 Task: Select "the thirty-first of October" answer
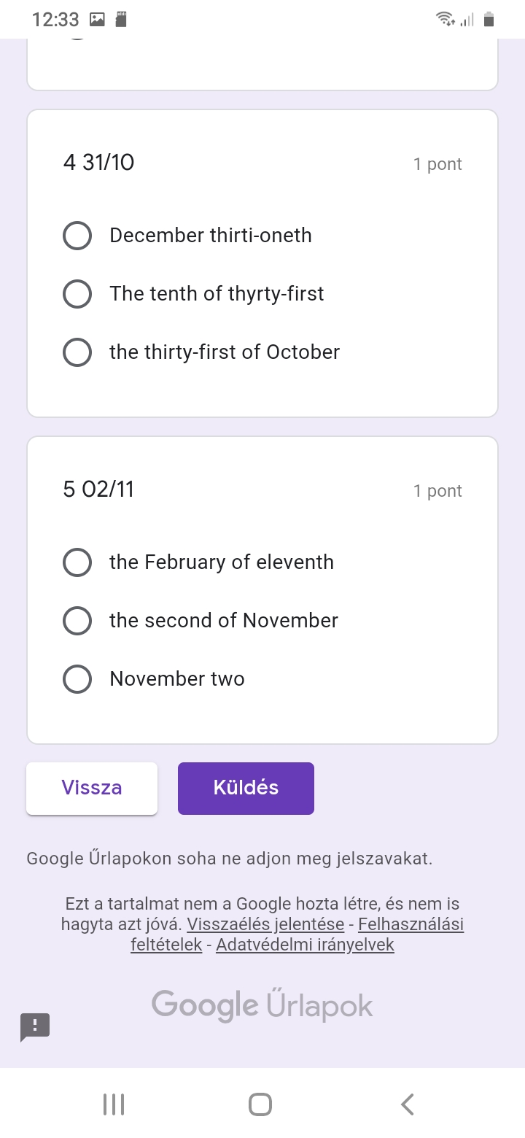(77, 352)
